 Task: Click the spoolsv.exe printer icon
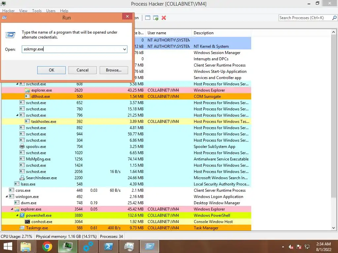(x=22, y=147)
